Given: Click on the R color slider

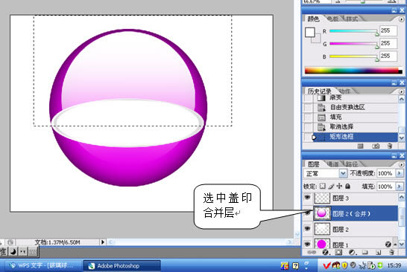Looking at the screenshot, I should click(x=353, y=31).
